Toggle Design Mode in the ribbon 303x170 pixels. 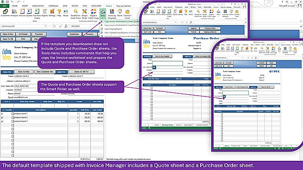(x=84, y=14)
